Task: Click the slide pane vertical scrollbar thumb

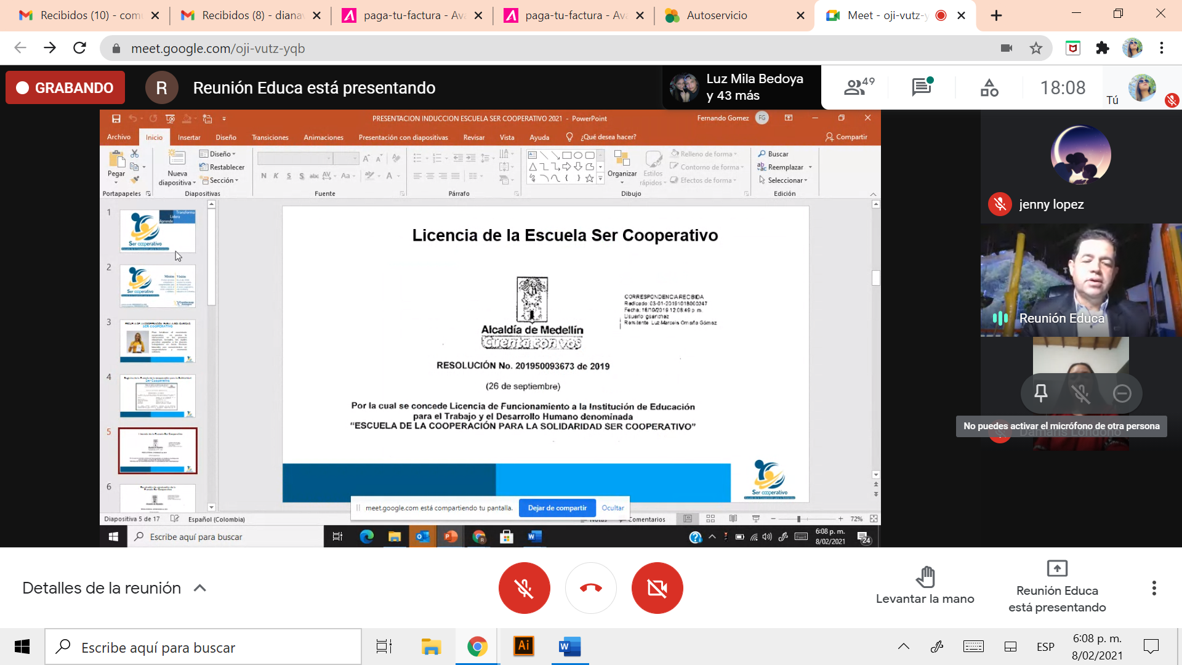Action: [875, 278]
